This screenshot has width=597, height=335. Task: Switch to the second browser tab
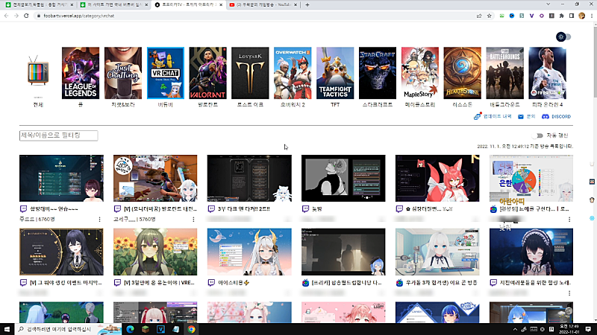click(x=113, y=4)
